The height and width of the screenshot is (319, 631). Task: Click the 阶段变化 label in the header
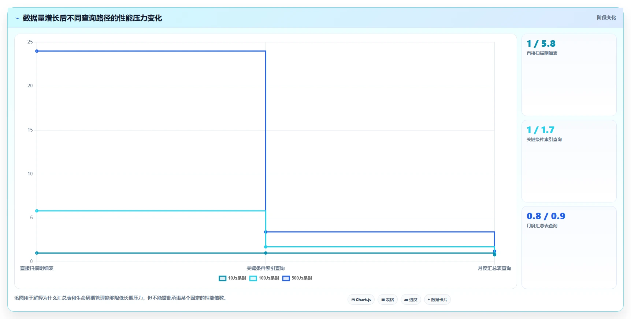[x=606, y=18]
